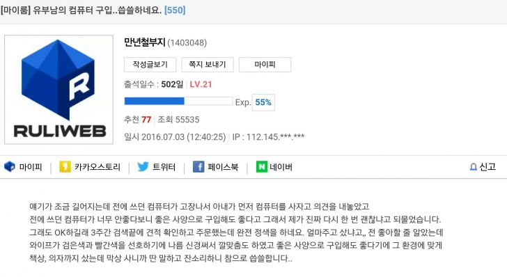The height and width of the screenshot is (277, 507).
Task: Click the MyPi share cube icon
Action: [x=10, y=167]
